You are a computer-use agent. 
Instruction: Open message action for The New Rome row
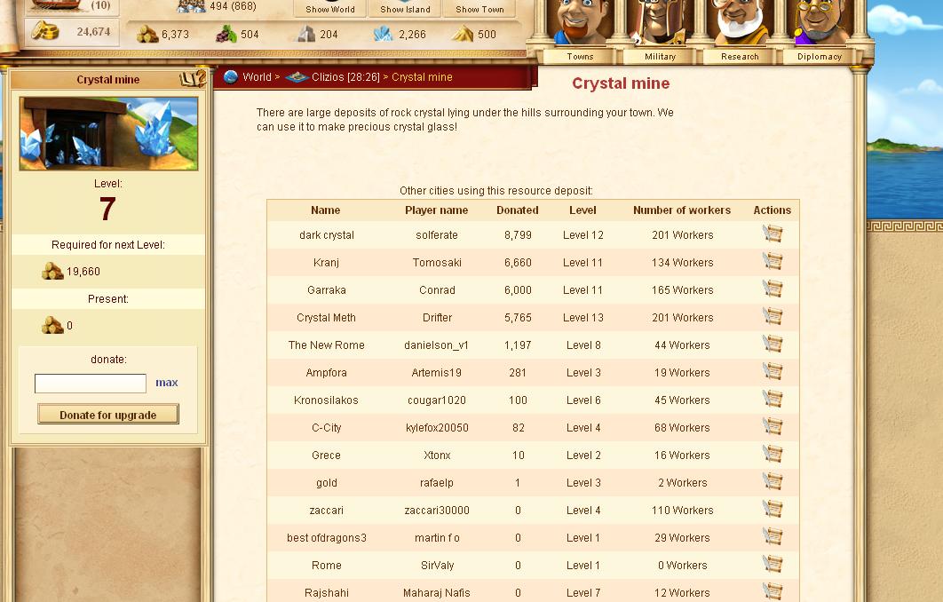(773, 344)
